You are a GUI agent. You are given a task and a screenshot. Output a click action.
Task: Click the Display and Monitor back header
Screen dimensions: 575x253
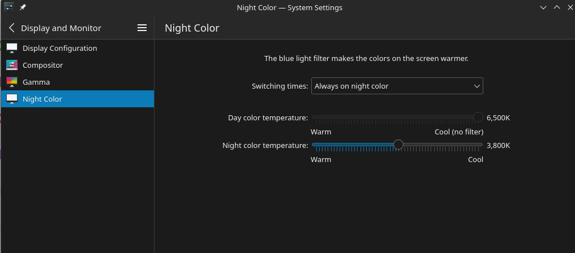61,28
